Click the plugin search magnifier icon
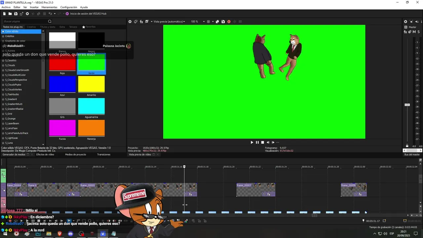423x238 pixels. point(50,21)
